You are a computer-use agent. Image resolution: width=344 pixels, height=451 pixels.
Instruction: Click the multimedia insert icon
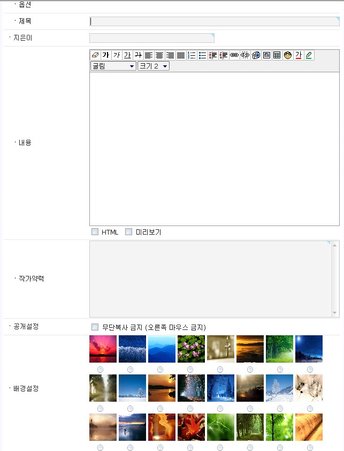(x=256, y=55)
